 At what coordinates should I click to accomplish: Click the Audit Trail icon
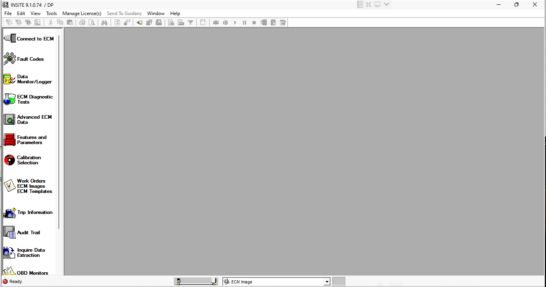[10, 232]
